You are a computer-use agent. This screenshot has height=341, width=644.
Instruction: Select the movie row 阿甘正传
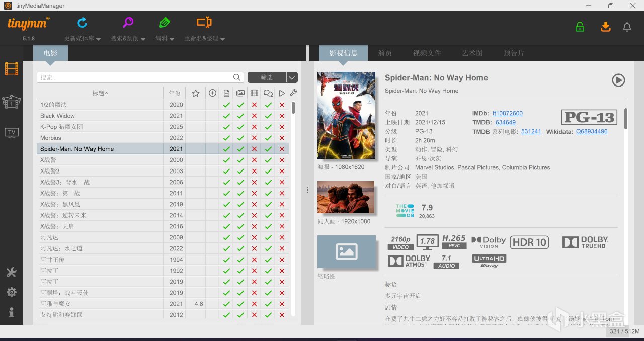pyautogui.click(x=163, y=260)
